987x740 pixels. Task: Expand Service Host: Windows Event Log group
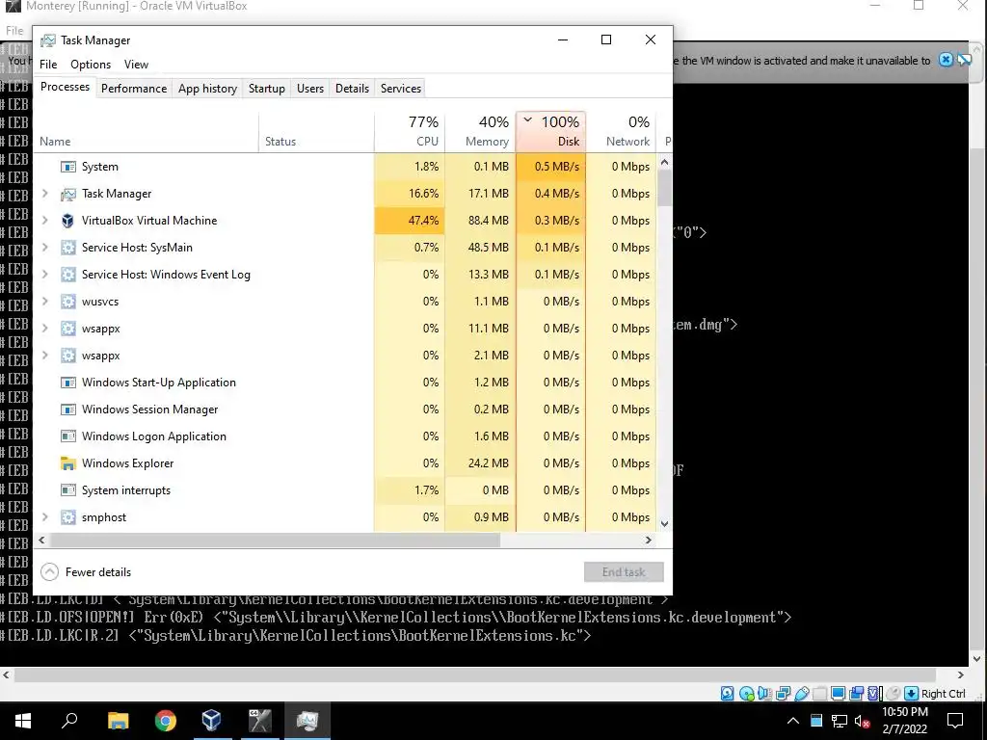click(44, 275)
